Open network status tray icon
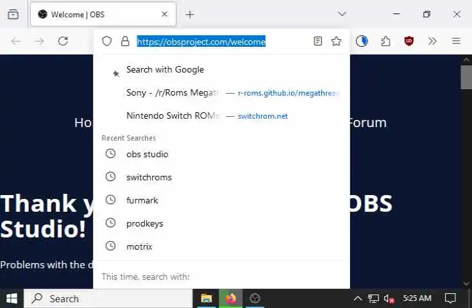The image size is (472, 308). pos(373,298)
